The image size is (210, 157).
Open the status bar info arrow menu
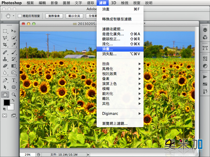(88, 155)
